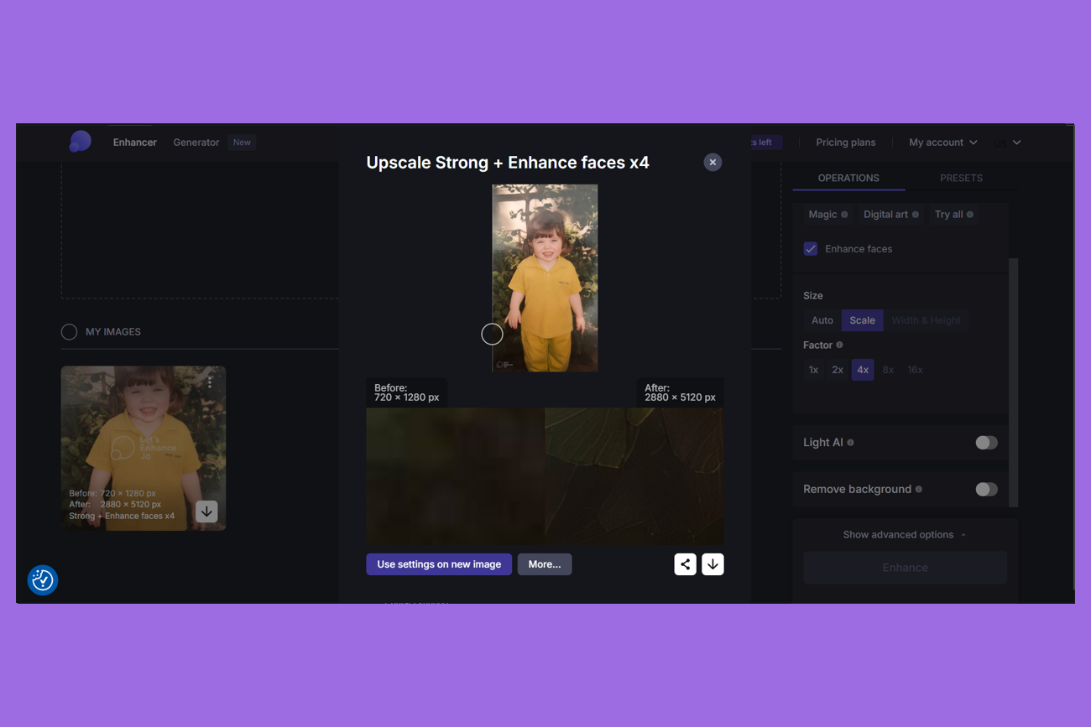Collapse Show advanced options expander
The width and height of the screenshot is (1091, 727).
tap(904, 535)
